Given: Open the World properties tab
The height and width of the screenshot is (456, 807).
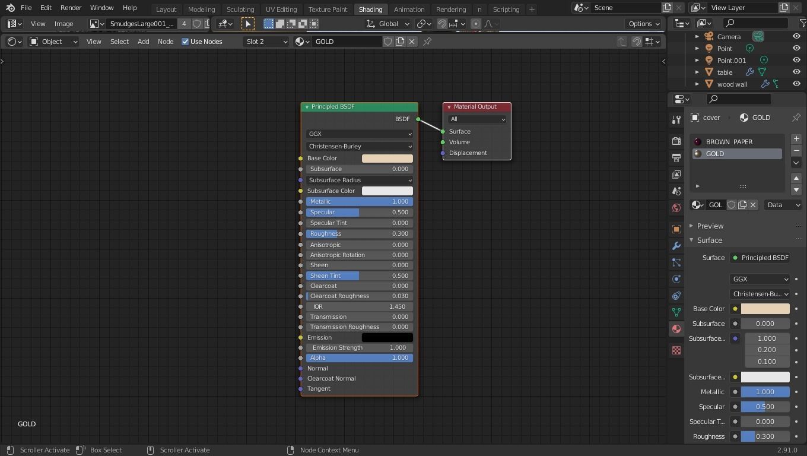Looking at the screenshot, I should [x=676, y=208].
